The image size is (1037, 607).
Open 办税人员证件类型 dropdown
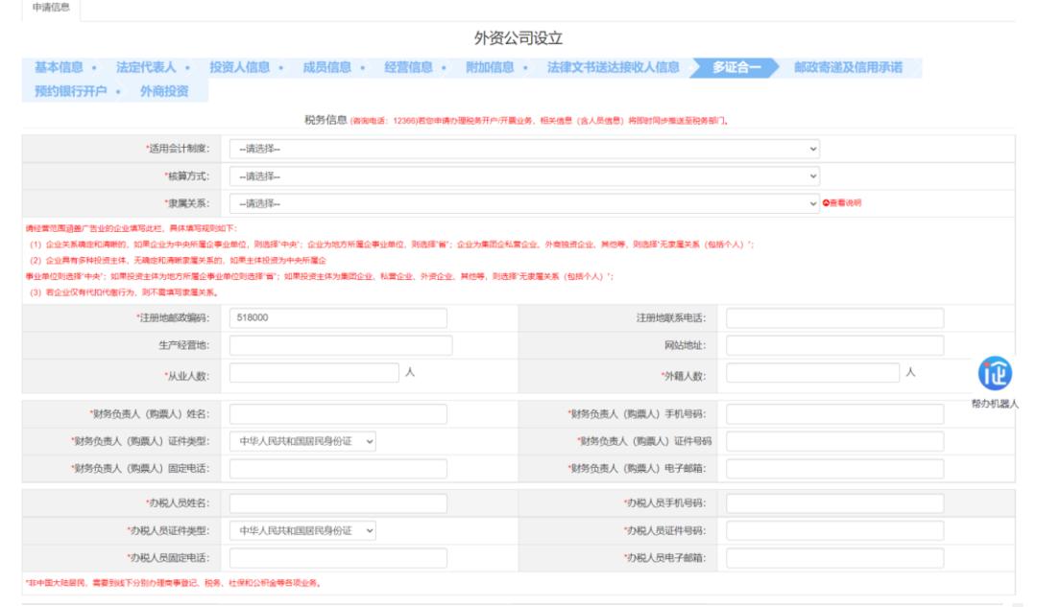click(303, 530)
